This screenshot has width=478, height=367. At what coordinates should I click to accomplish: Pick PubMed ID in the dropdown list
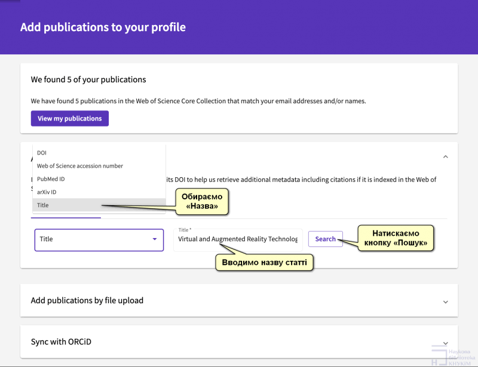pos(51,179)
